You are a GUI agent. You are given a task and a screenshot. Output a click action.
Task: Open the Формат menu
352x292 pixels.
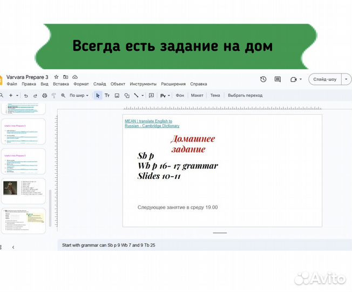81,84
